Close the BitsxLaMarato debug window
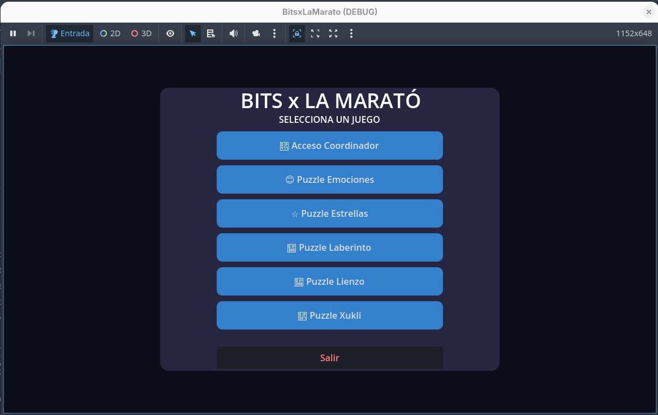Viewport: 658px width, 415px height. click(x=648, y=12)
